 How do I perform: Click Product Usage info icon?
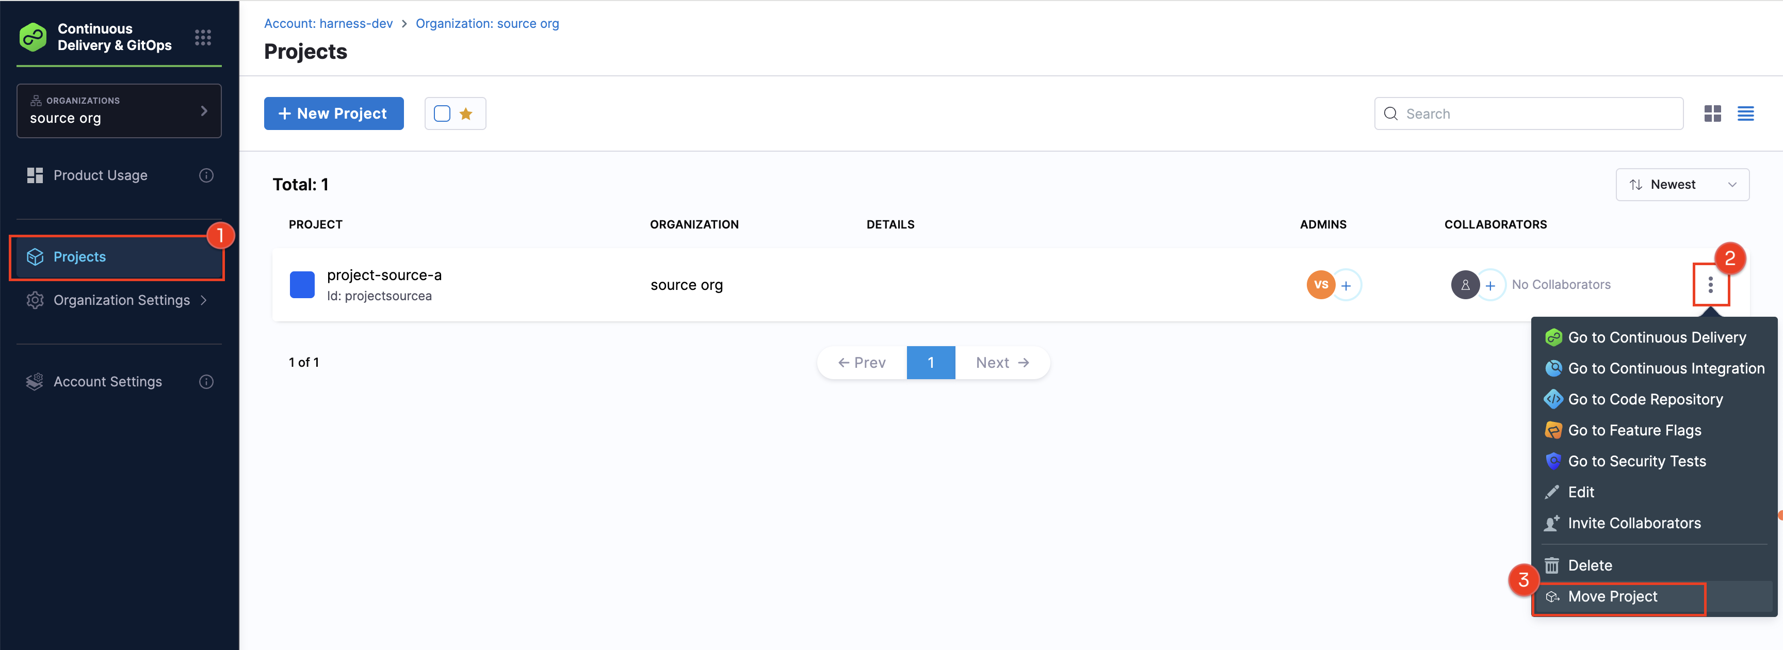tap(206, 175)
